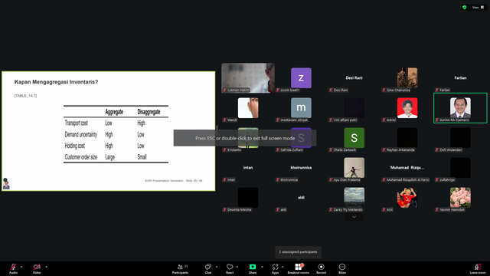
Task: Click presenter mini thumbnail on slide corner
Action: tap(6, 184)
